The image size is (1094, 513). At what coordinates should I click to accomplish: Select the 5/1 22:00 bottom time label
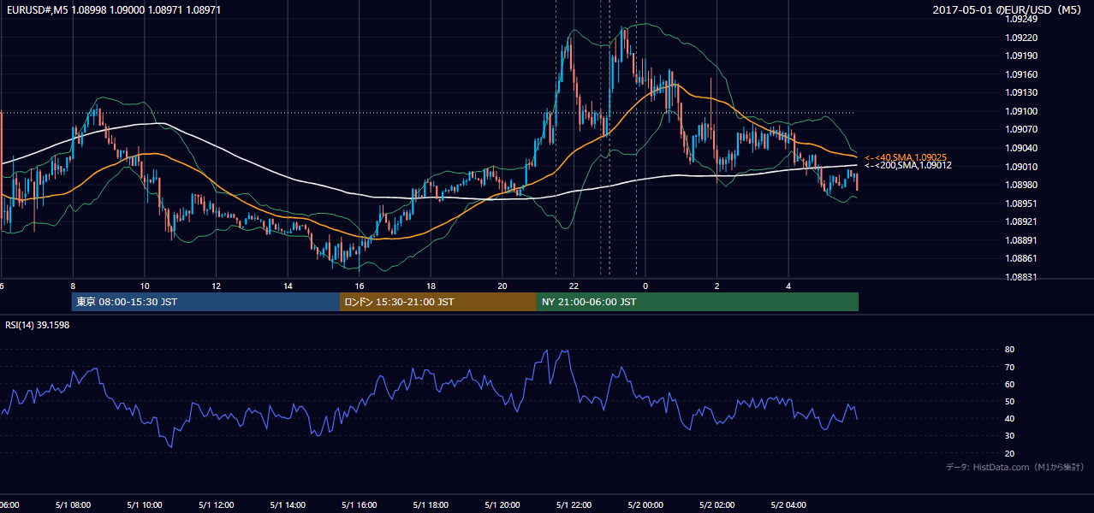click(x=574, y=504)
